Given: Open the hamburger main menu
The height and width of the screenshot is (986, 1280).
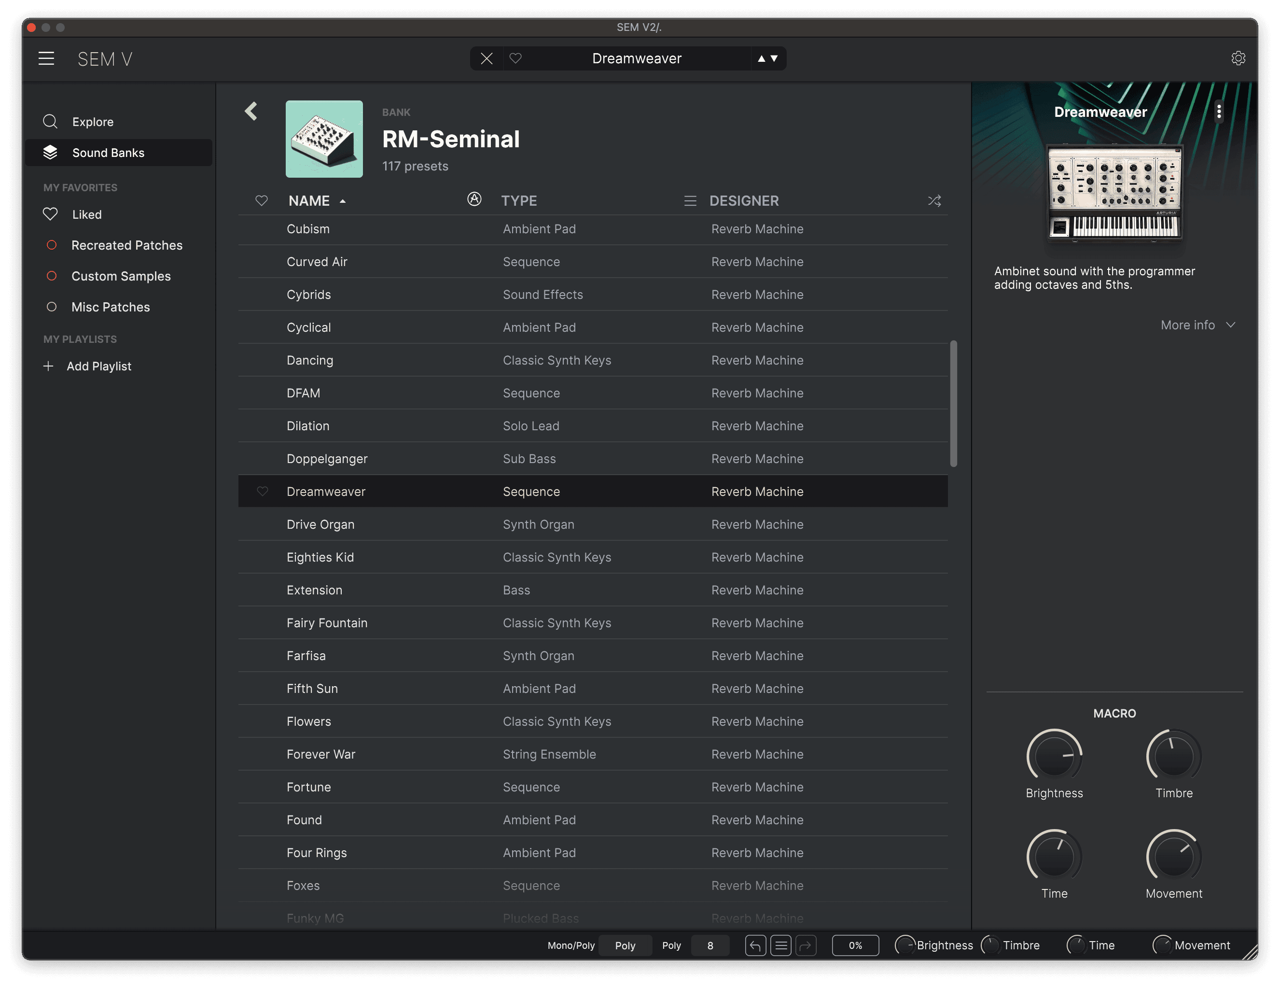Looking at the screenshot, I should pos(46,58).
